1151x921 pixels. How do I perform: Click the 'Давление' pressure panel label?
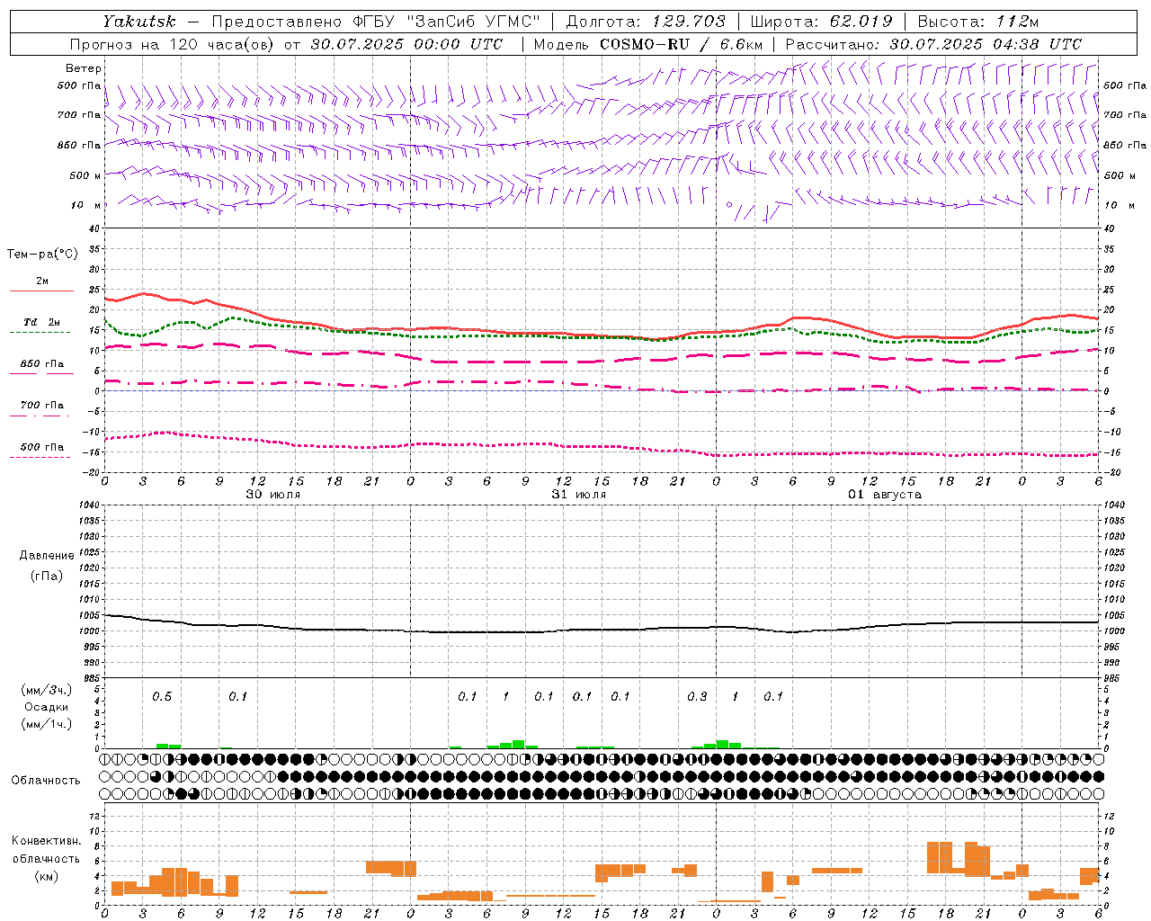click(46, 556)
